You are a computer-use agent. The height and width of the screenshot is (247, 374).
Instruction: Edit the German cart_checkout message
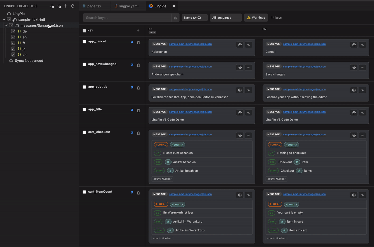point(248,135)
